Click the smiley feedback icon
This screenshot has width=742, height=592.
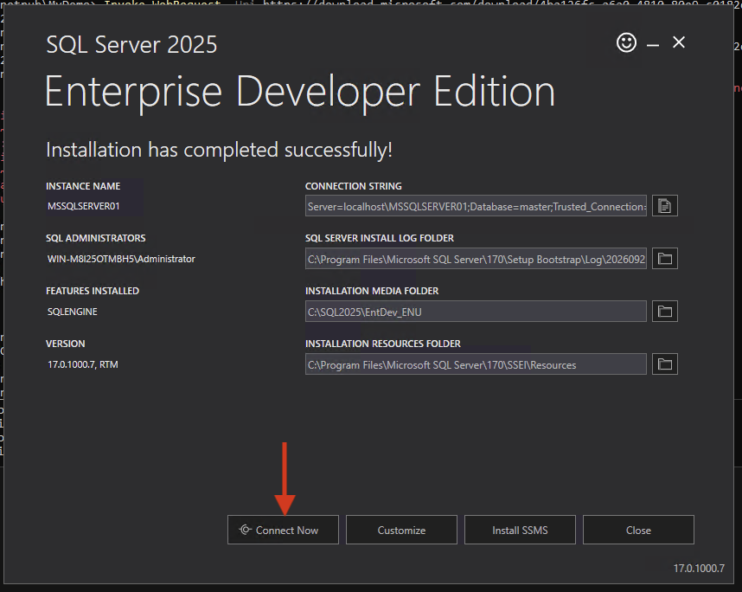(x=626, y=42)
